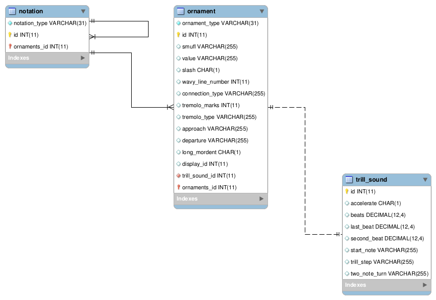This screenshot has height=300, width=436.
Task: Collapse the notation table using header arrow
Action: point(83,11)
